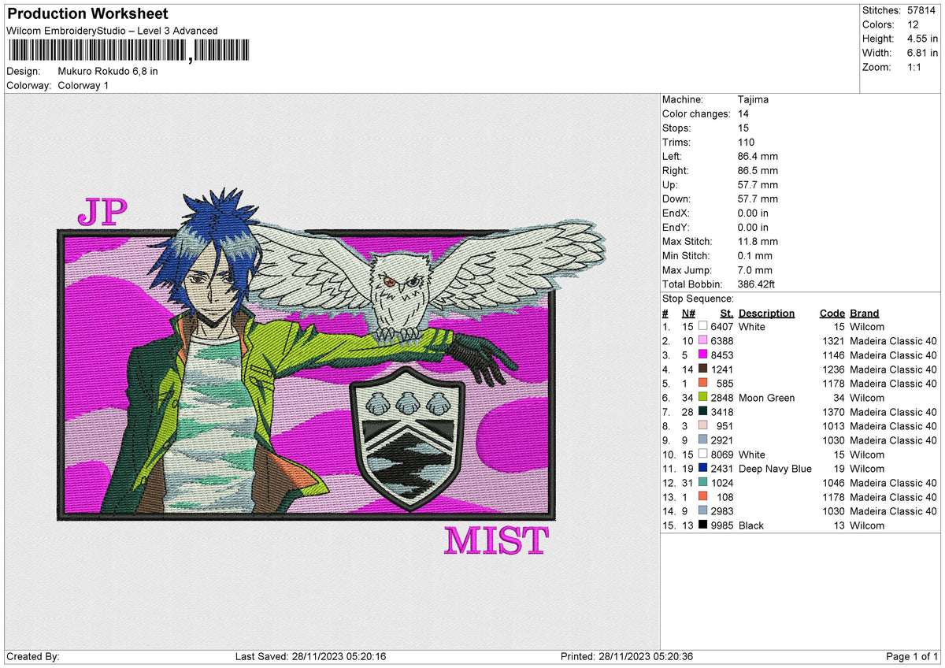The height and width of the screenshot is (668, 945).
Task: Select the 'Colorway 1' value
Action: point(83,85)
